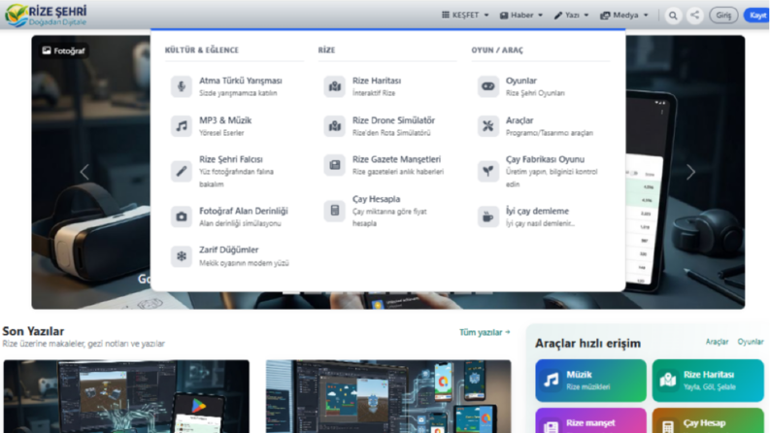This screenshot has width=770, height=433.
Task: Open Oyunlar link in quick access panel
Action: coord(751,342)
